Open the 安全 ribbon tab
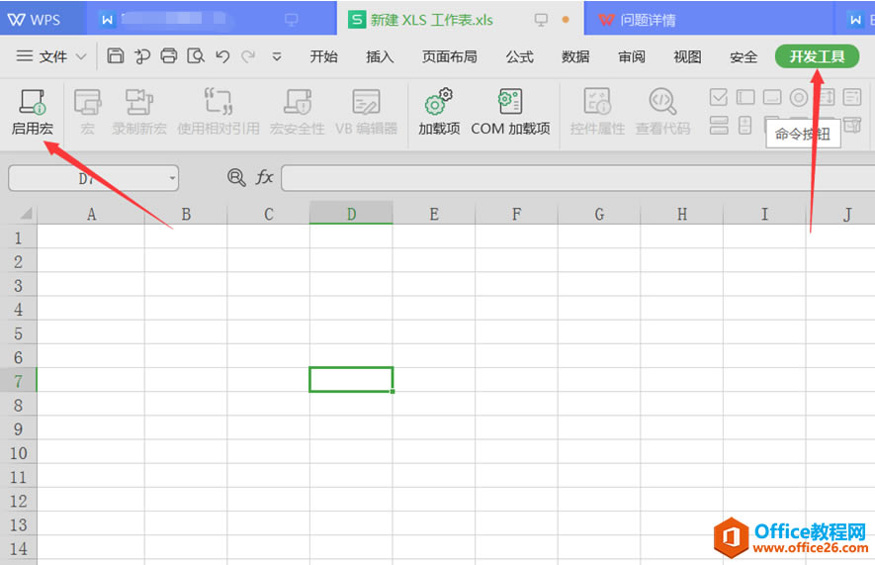The image size is (875, 565). click(x=744, y=56)
